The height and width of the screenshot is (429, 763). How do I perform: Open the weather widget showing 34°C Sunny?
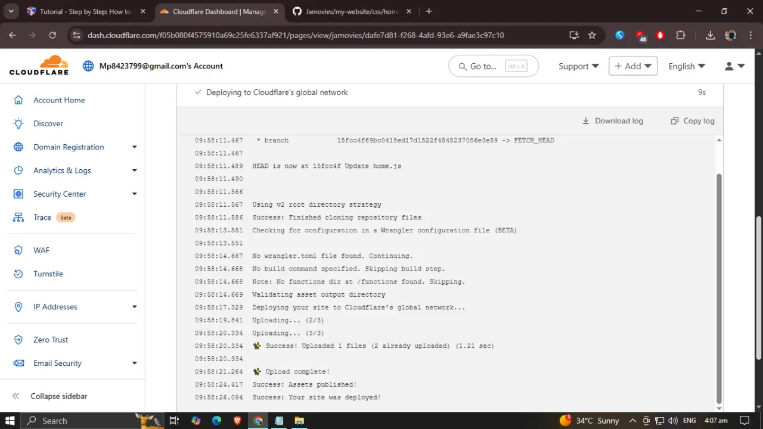point(589,421)
